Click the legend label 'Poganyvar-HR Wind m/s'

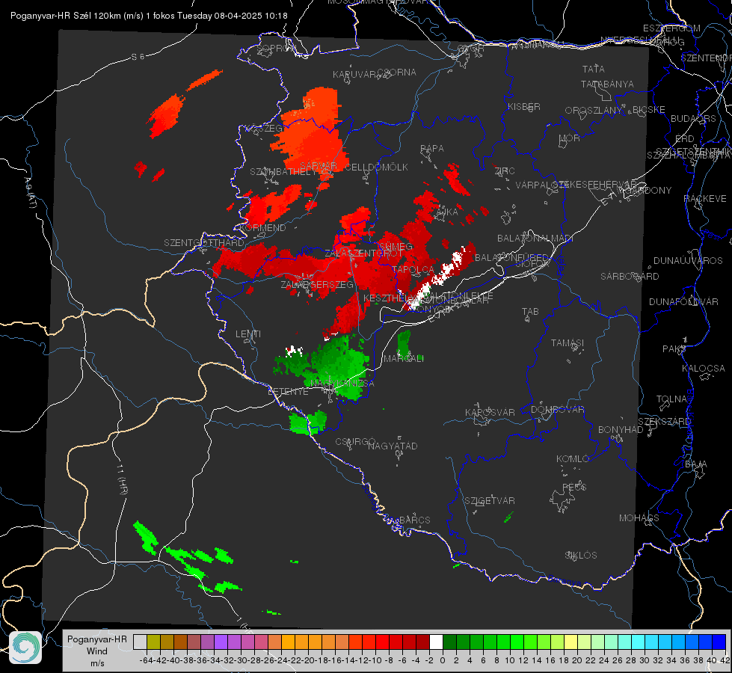pos(97,651)
